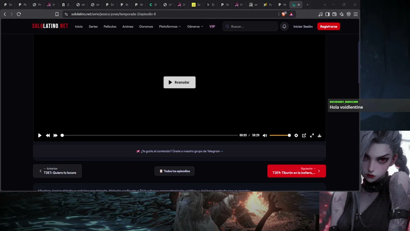
Task: Click the Reanudar button to resume playback
Action: (x=179, y=82)
